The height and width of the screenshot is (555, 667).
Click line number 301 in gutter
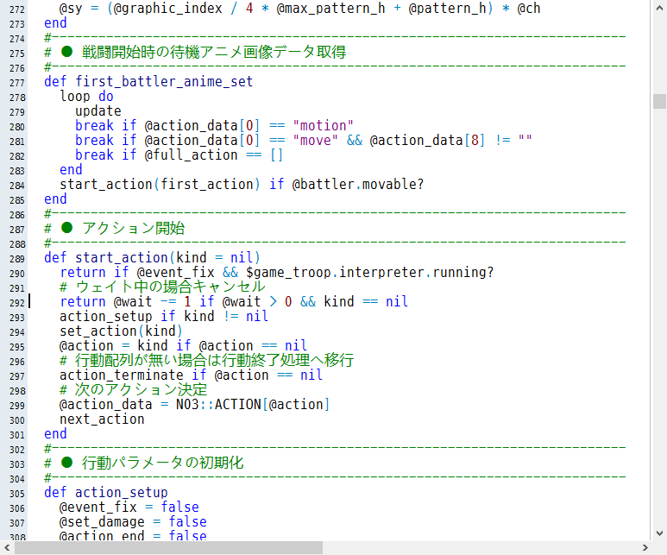(17, 435)
